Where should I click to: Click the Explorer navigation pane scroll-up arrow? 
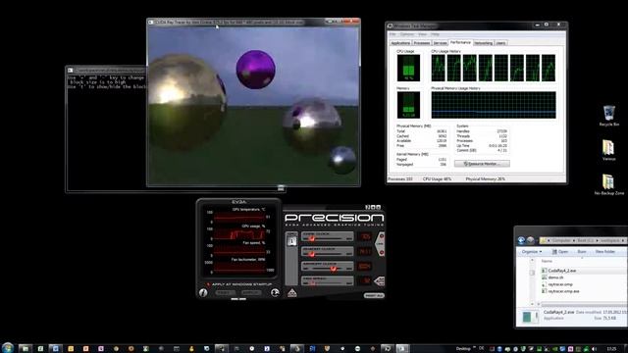532,261
